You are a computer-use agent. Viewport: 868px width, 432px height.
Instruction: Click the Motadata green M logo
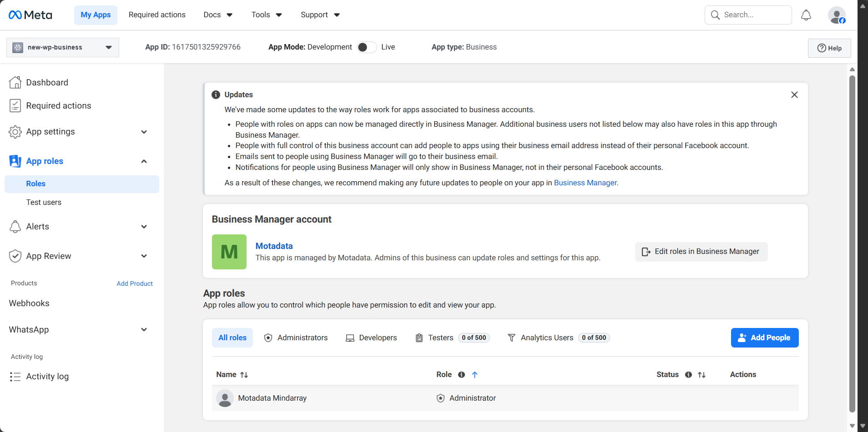click(229, 252)
